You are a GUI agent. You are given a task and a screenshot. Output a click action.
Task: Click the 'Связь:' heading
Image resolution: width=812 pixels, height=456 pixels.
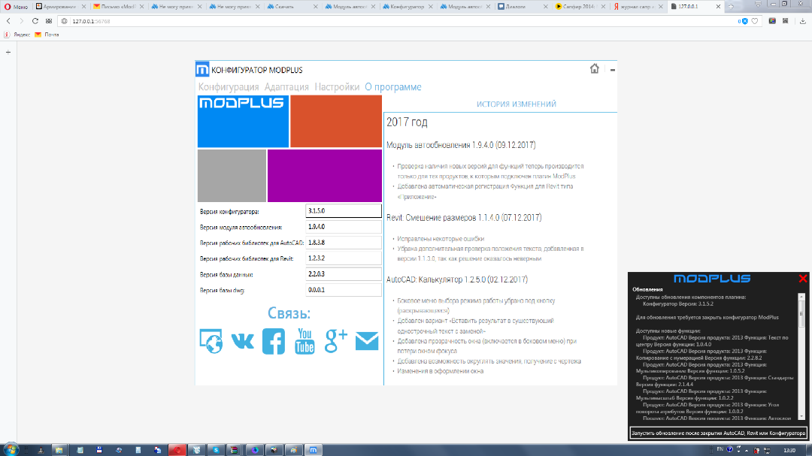tap(289, 313)
